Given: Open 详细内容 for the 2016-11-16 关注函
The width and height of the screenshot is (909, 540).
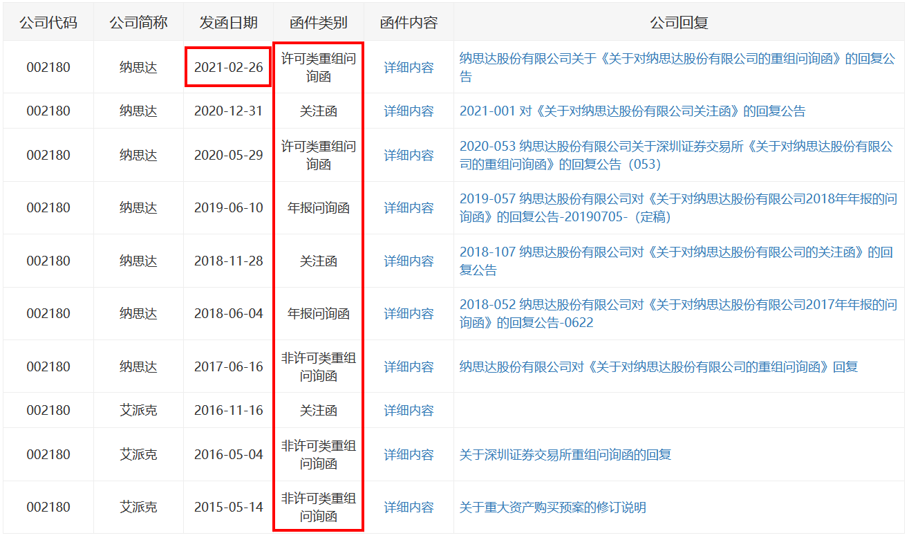Looking at the screenshot, I should [409, 411].
